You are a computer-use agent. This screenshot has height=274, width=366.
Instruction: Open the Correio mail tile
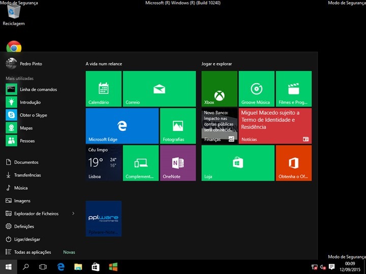(x=159, y=89)
